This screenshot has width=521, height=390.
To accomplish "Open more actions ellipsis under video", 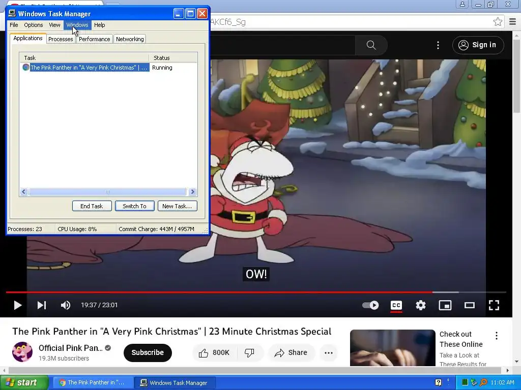I will click(329, 352).
